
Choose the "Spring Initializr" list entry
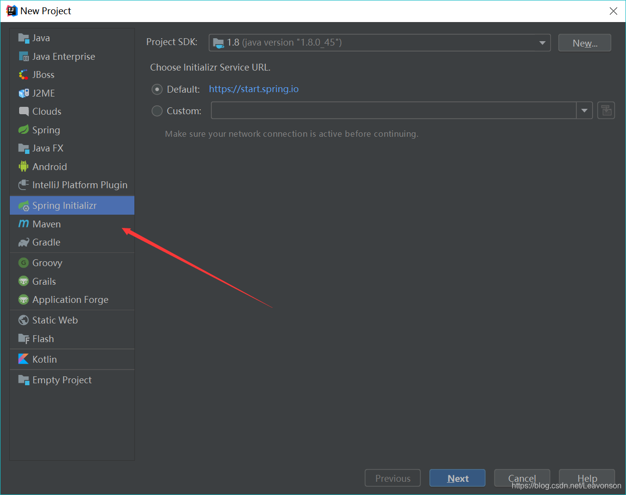click(72, 205)
